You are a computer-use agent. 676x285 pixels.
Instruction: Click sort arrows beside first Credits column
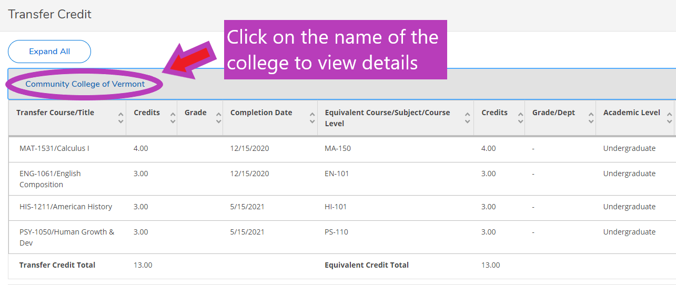coord(173,118)
